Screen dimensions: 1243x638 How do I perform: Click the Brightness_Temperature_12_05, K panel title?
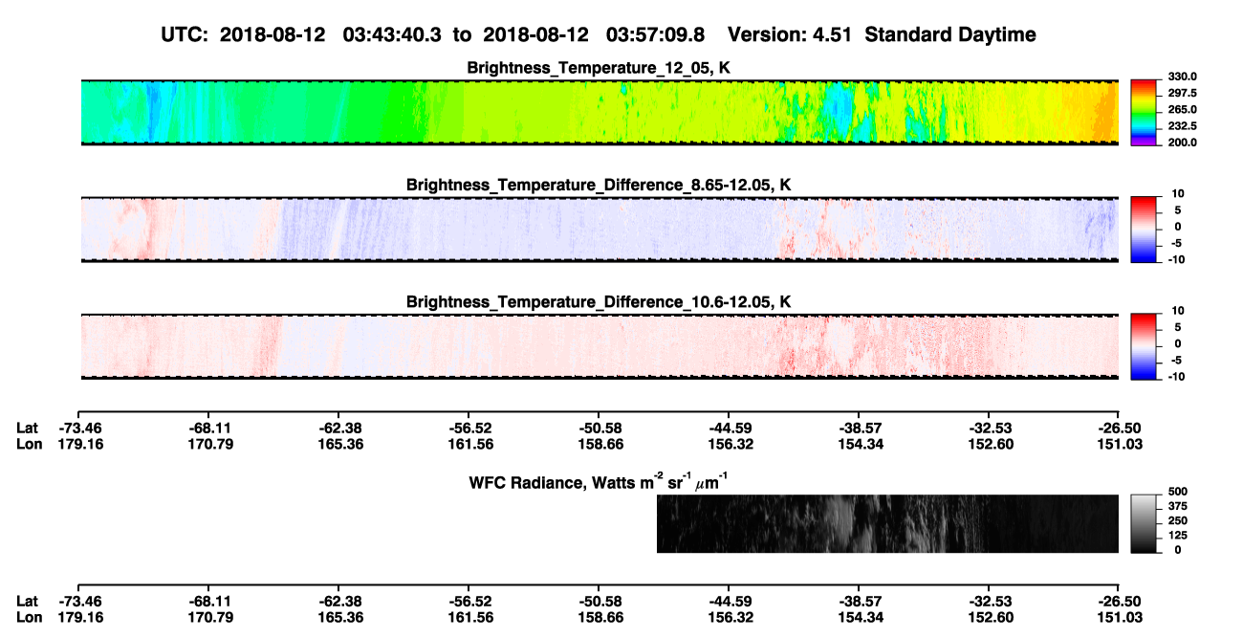coord(599,68)
